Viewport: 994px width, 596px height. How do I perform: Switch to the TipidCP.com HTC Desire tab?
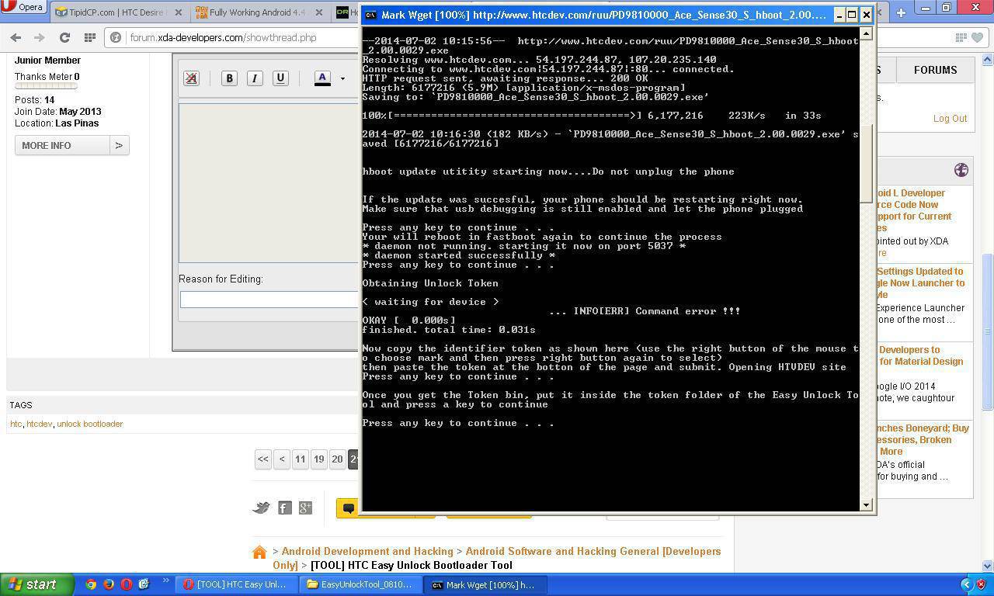click(x=114, y=12)
